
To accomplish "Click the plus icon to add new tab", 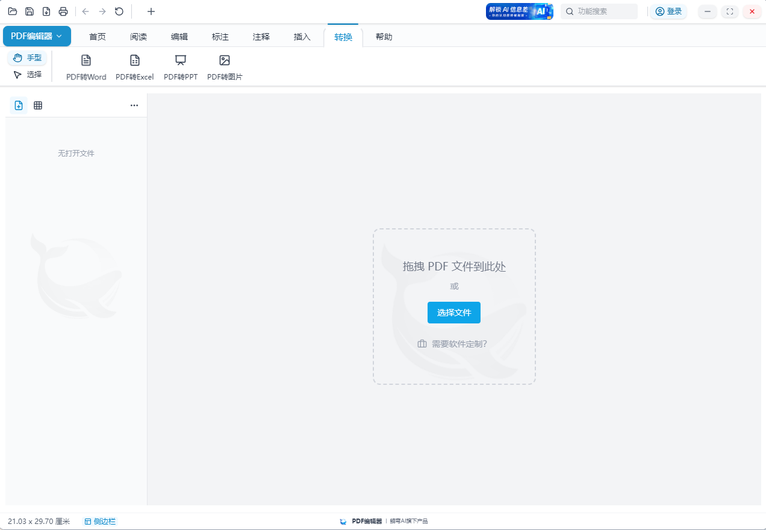I will (151, 11).
